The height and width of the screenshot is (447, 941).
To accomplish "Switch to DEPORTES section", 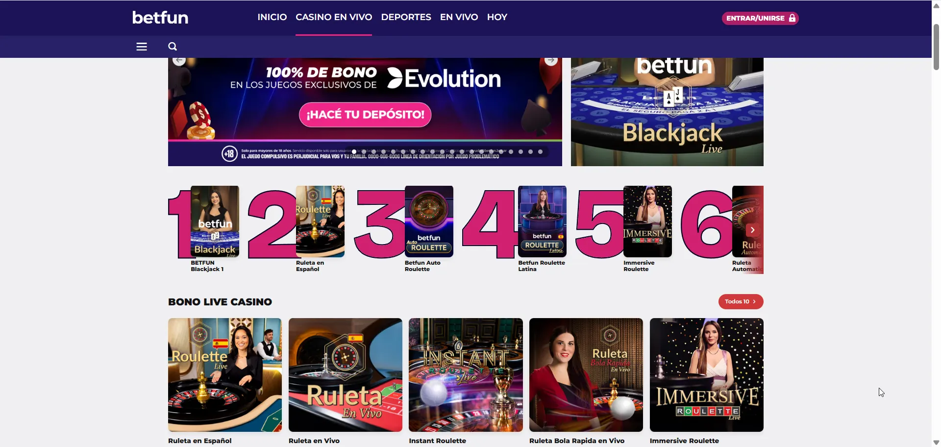I will tap(406, 17).
